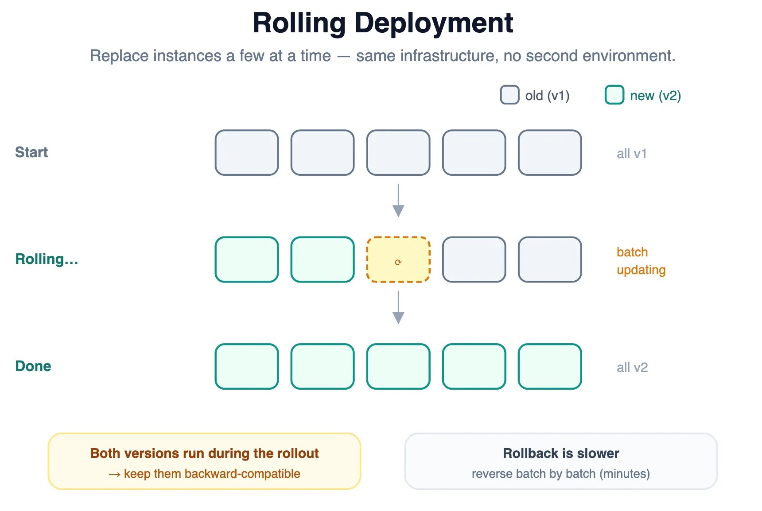Screen dimensions: 762x511
Task: Select the 'all v2' annotation
Action: point(632,368)
